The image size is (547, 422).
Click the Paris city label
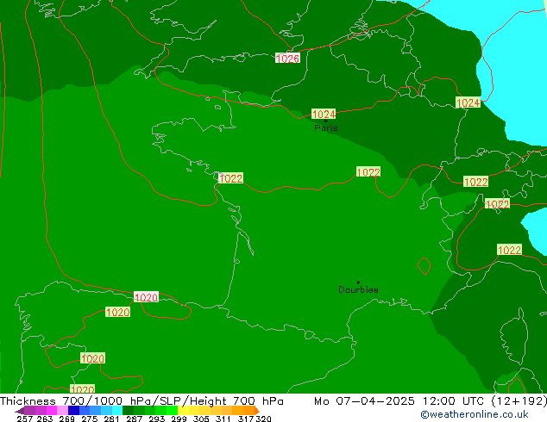pos(326,128)
